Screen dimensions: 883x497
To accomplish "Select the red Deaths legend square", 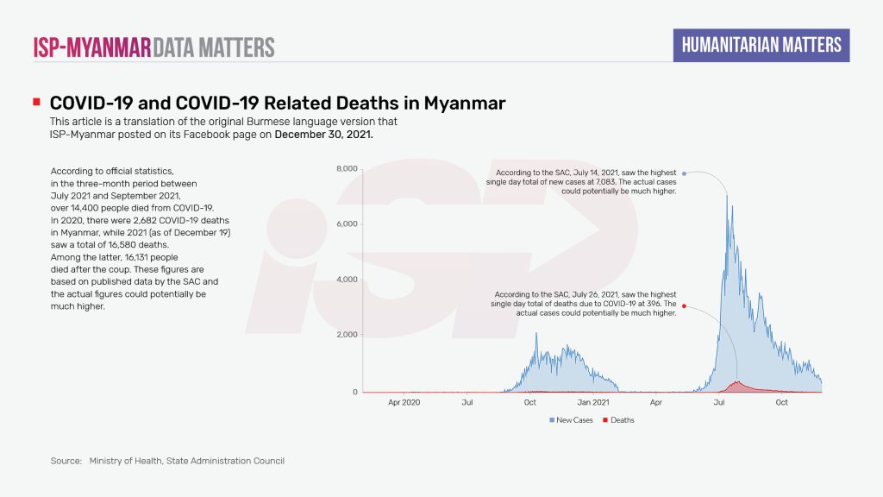I will point(604,420).
